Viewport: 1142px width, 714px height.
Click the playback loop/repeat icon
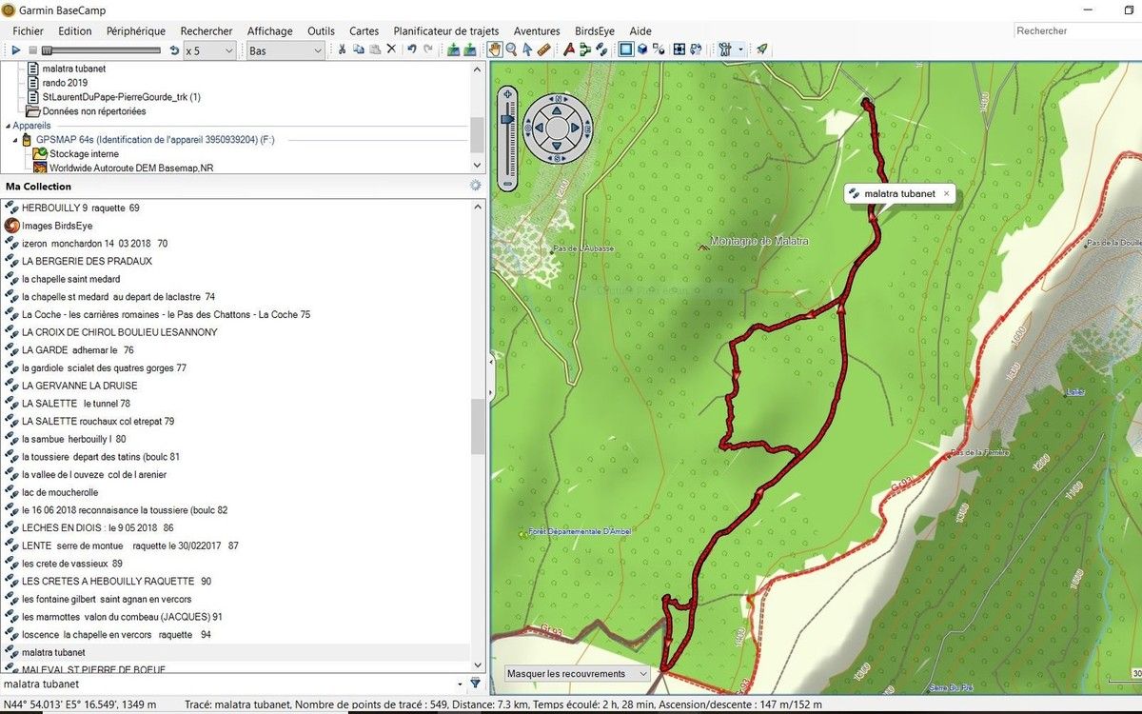[174, 50]
